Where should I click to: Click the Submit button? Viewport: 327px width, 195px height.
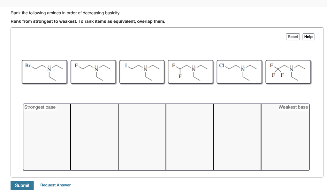[22, 185]
